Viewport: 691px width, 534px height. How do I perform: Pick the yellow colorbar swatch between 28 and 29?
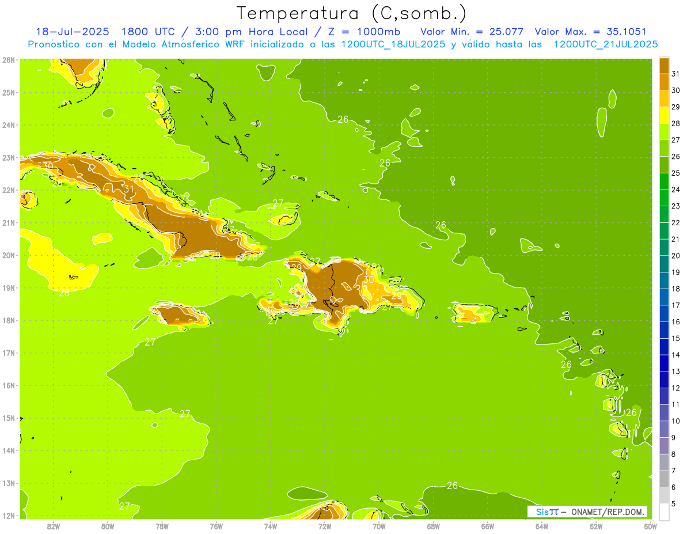(x=664, y=115)
